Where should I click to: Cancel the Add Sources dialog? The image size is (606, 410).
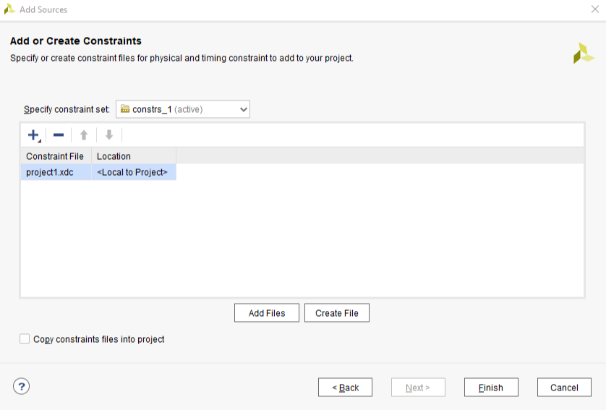564,388
